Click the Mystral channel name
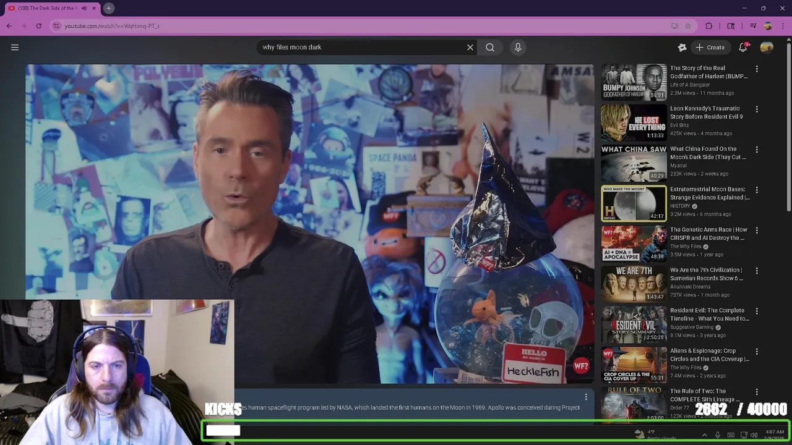 [679, 166]
